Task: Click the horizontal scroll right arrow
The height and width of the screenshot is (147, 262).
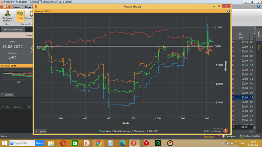Action: (251, 131)
